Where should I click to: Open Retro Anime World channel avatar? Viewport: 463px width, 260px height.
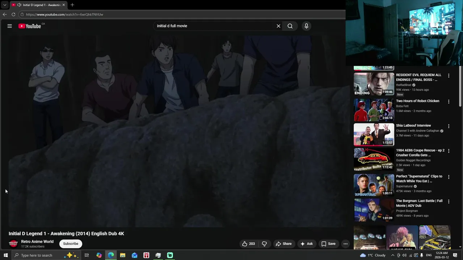coord(13,244)
